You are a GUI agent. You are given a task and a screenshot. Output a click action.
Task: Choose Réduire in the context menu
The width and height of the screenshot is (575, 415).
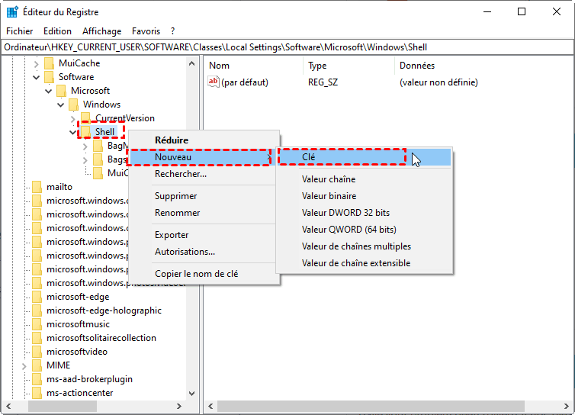(x=204, y=140)
